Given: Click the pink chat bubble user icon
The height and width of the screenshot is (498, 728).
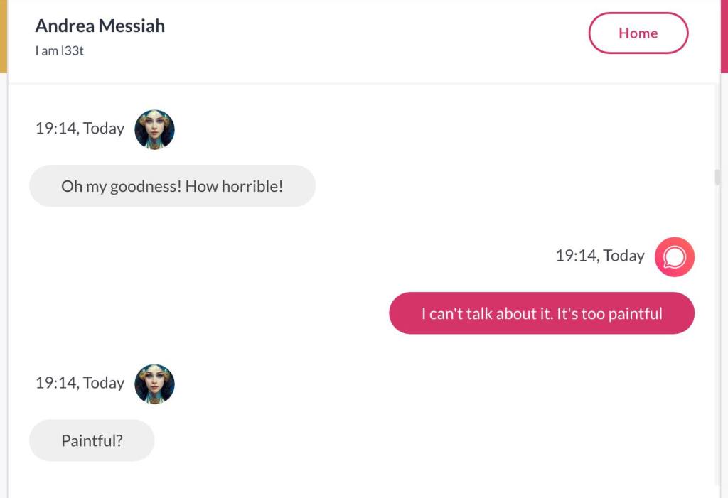Looking at the screenshot, I should [674, 256].
